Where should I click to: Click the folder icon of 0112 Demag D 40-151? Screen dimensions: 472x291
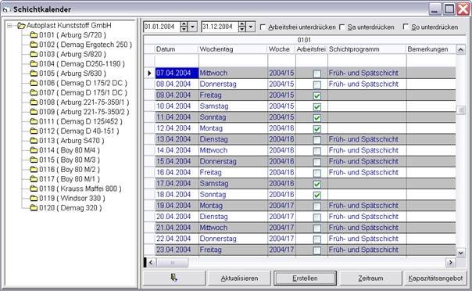(34, 131)
